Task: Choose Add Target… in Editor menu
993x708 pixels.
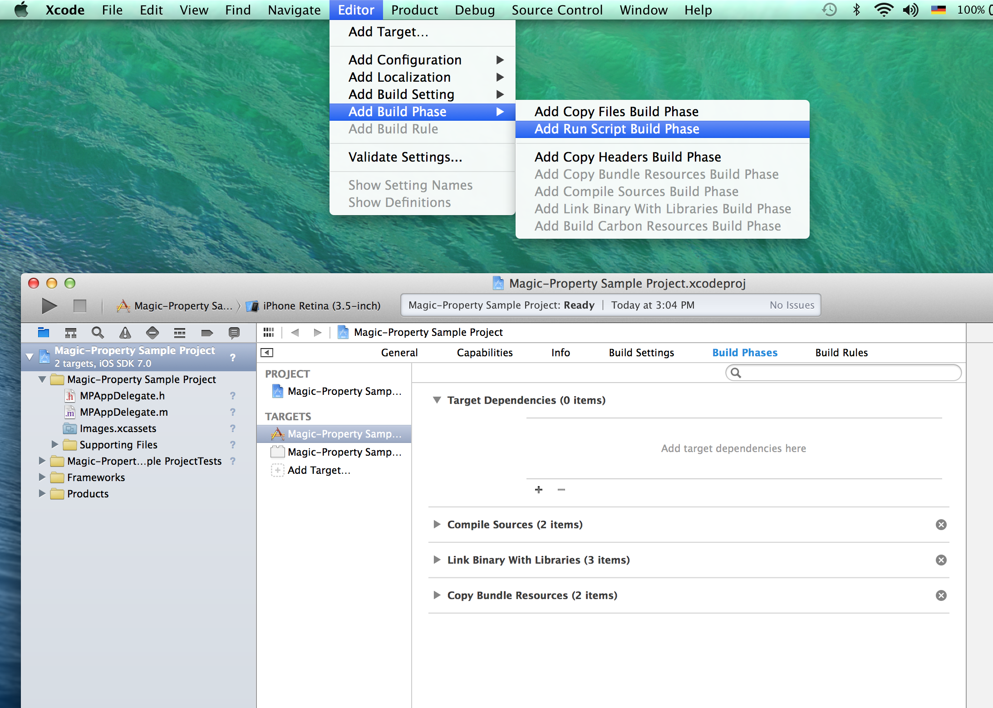Action: 422,32
